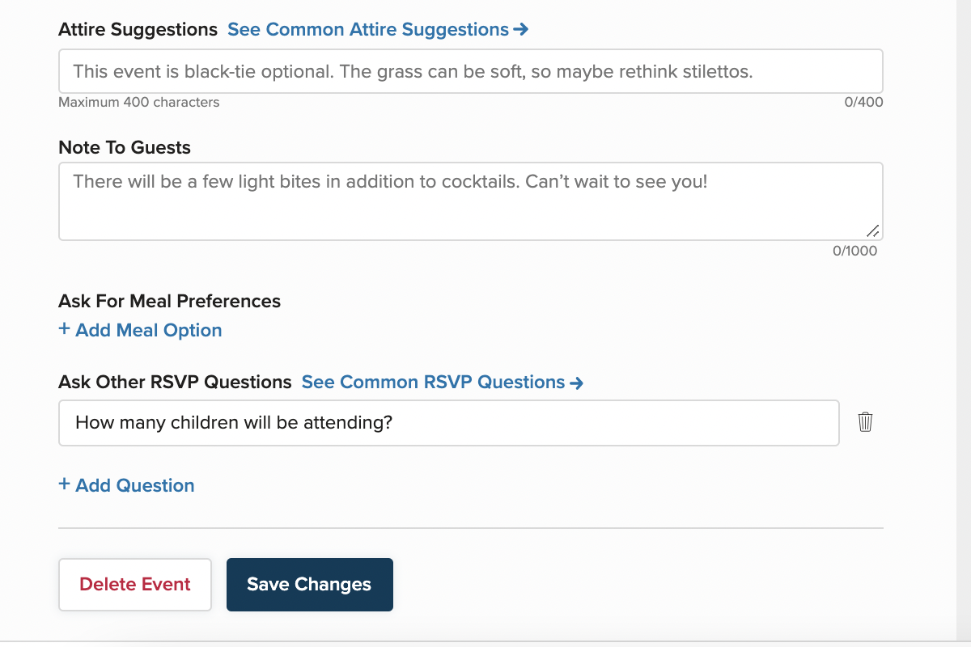
Task: Click the Maximum 400 characters hint text
Action: (138, 103)
